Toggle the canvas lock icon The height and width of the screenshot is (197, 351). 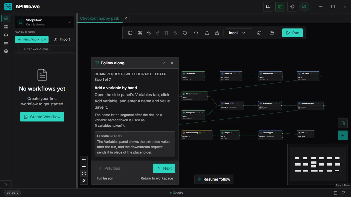217,33
